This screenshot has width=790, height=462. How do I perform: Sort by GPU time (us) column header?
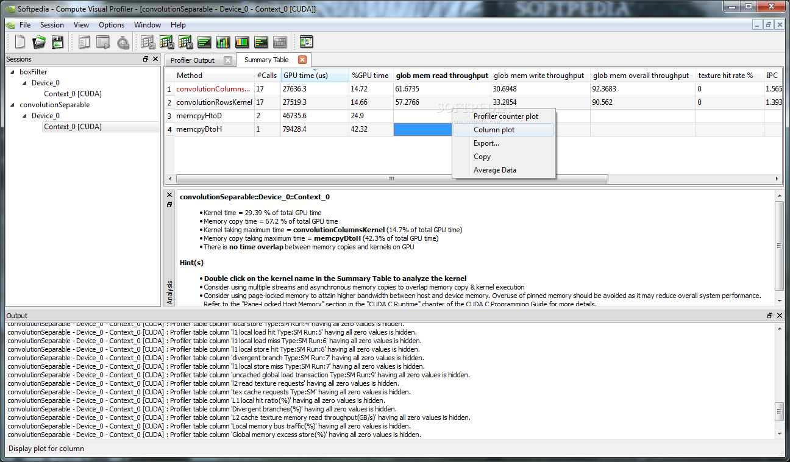(315, 76)
